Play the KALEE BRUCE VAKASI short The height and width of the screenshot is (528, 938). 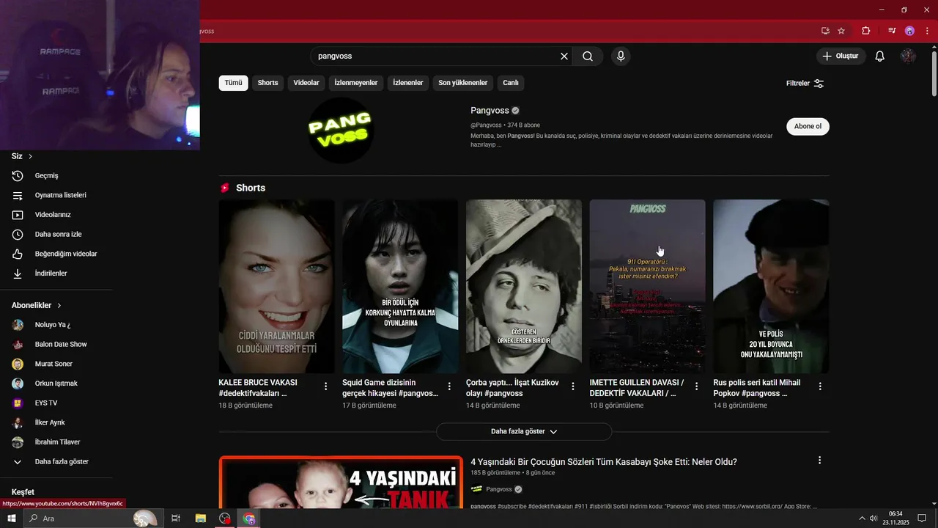276,287
